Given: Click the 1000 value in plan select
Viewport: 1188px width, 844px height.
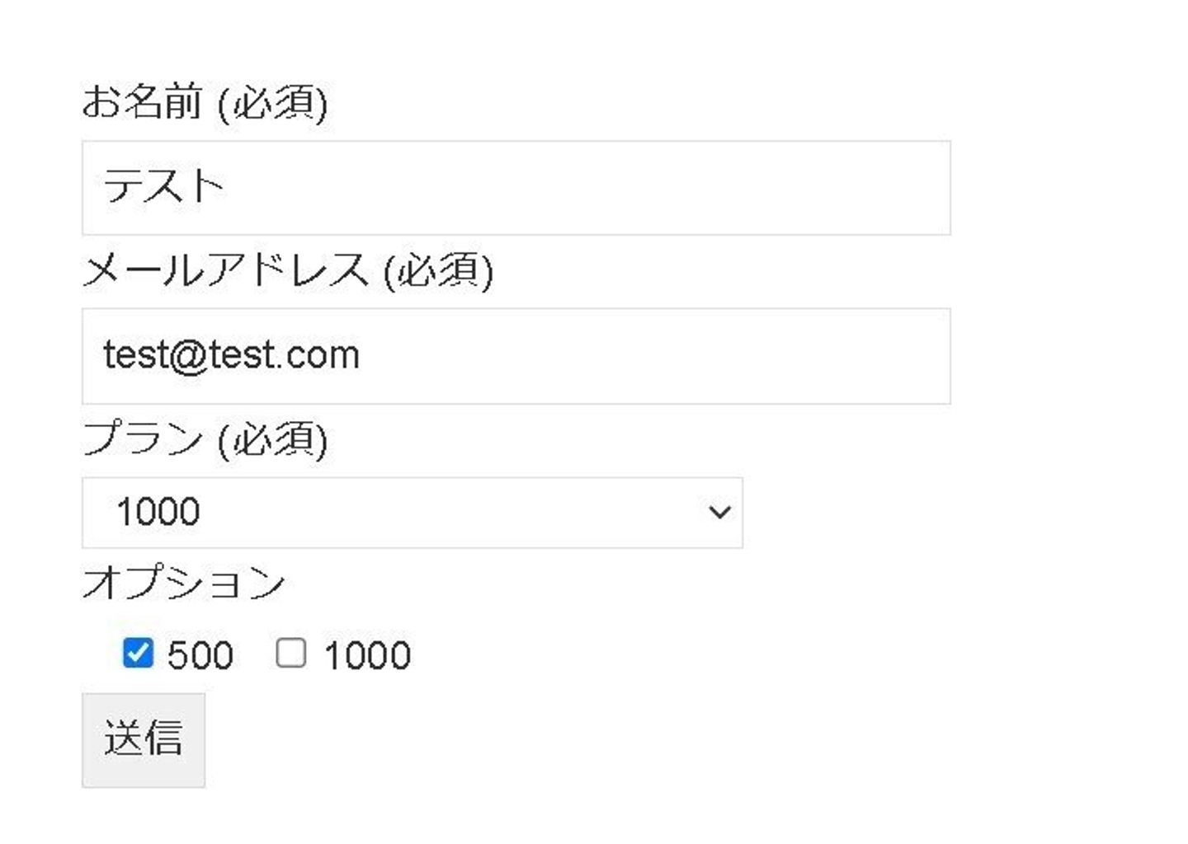Looking at the screenshot, I should click(x=158, y=512).
